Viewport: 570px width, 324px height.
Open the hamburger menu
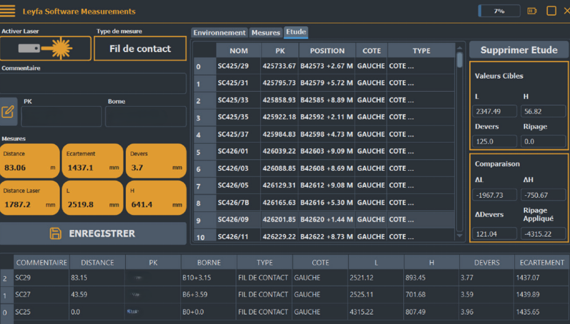8,11
